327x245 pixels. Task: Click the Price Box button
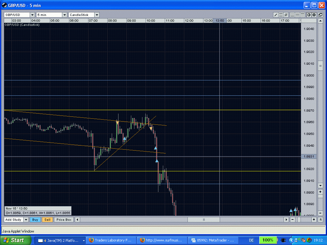pos(64,219)
